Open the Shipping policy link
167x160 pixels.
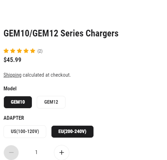point(13,75)
